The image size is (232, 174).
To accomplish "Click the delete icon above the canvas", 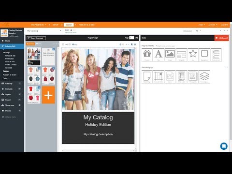I will pyautogui.click(x=135, y=44).
